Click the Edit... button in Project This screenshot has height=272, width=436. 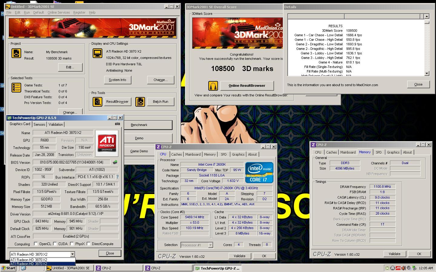pyautogui.click(x=70, y=67)
